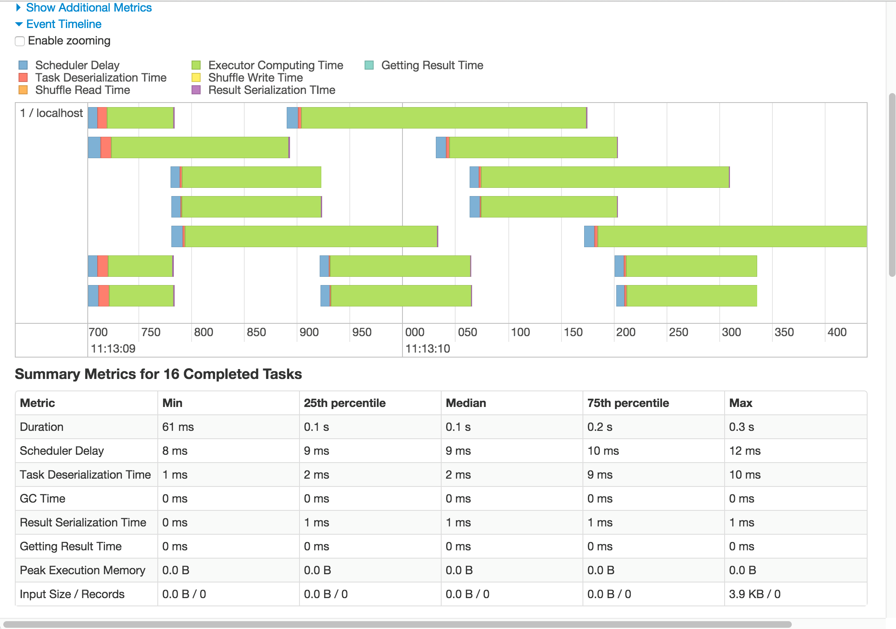This screenshot has height=629, width=896.
Task: Click GC Time row label
Action: pos(42,498)
